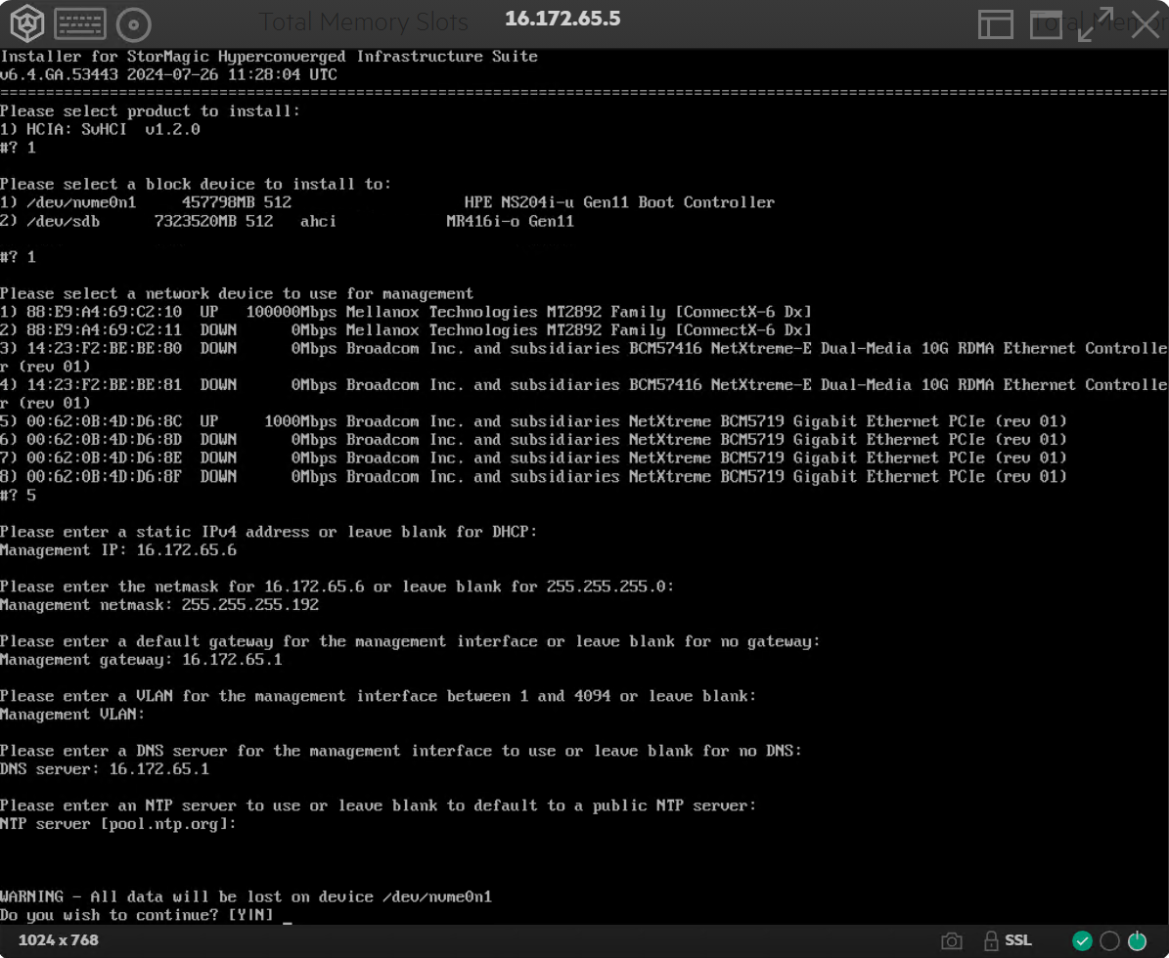Open the green power button menu
The height and width of the screenshot is (958, 1169).
coord(1137,940)
